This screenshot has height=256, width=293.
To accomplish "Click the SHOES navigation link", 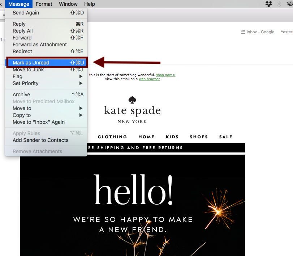I will point(199,137).
